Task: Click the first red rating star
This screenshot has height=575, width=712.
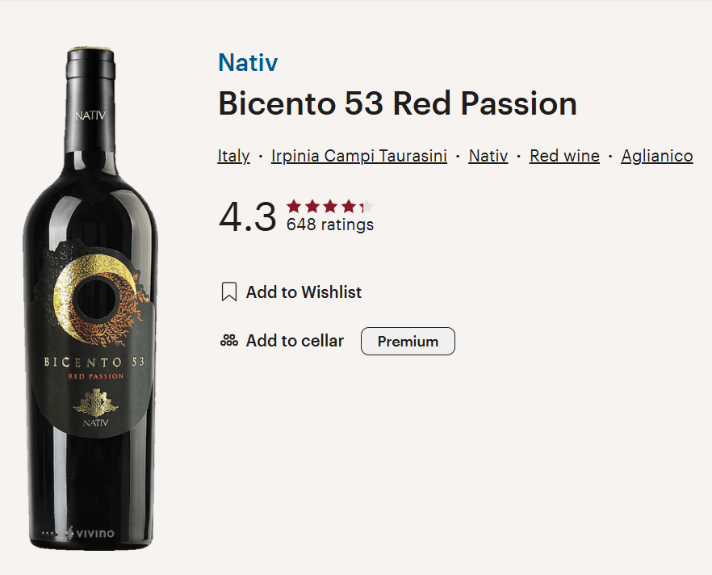Action: 294,207
